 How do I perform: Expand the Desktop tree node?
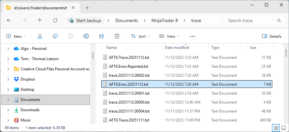(8, 89)
